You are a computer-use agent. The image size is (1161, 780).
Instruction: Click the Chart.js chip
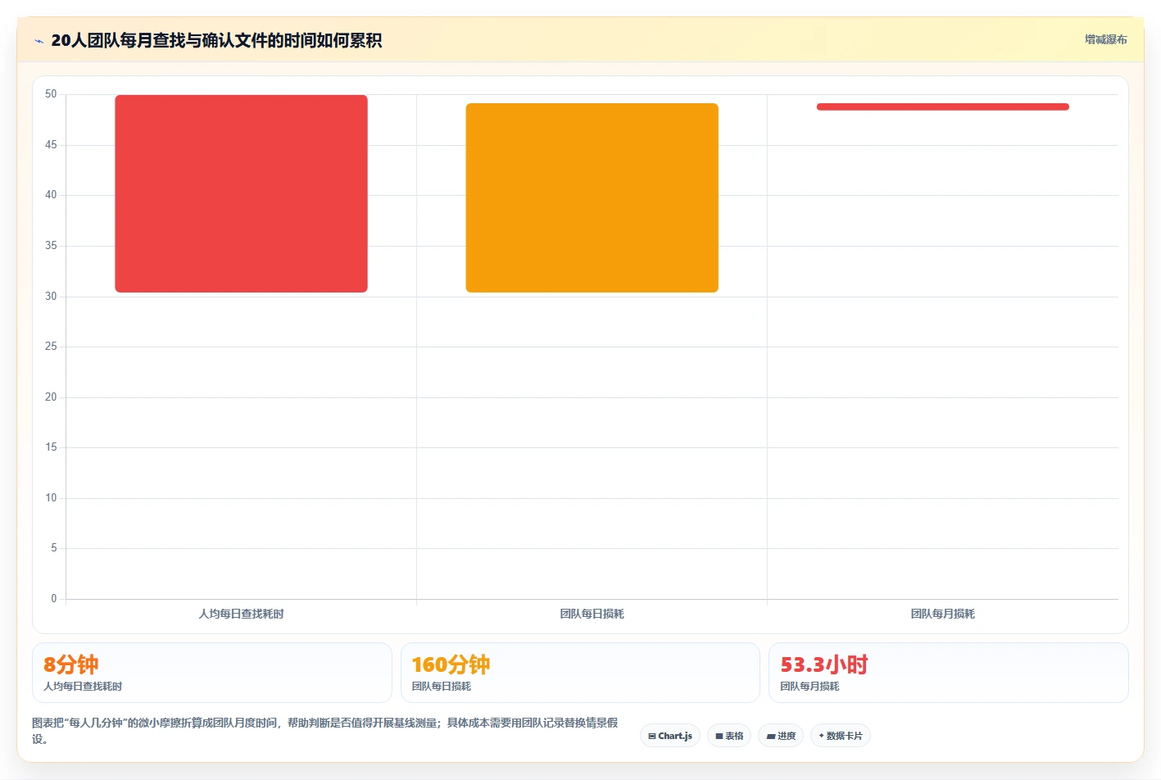click(x=670, y=736)
